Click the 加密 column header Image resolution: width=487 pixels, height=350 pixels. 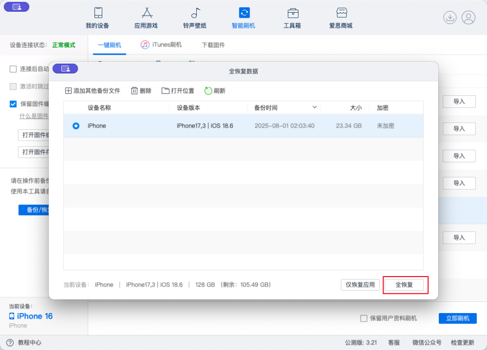pyautogui.click(x=382, y=108)
